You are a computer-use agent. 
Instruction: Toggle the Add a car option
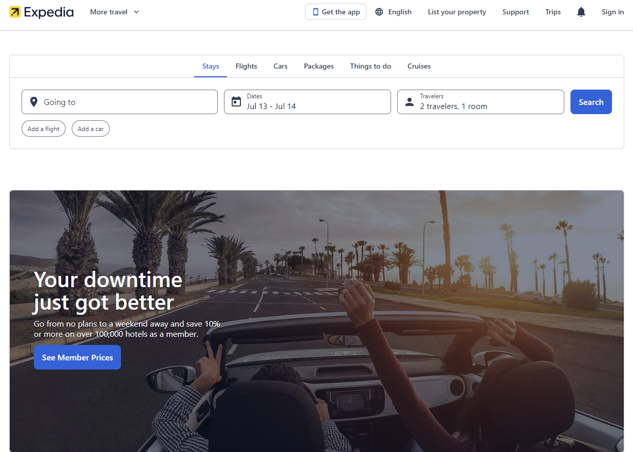91,129
